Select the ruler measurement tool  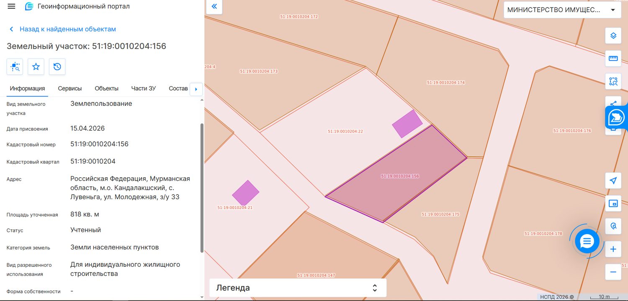(x=613, y=59)
